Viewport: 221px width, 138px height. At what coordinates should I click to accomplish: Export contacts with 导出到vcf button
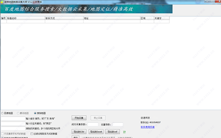112,132
